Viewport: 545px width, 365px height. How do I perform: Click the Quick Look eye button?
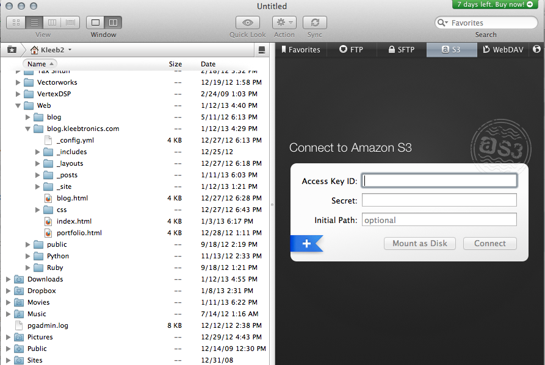tap(247, 23)
